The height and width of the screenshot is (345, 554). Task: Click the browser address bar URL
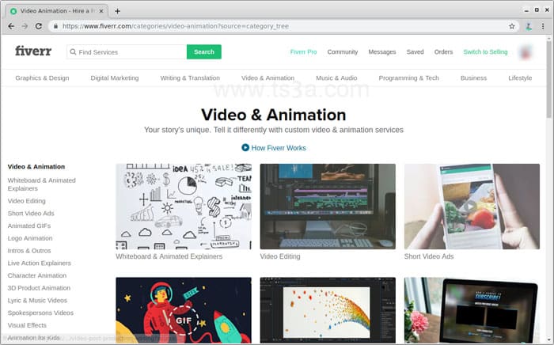(x=176, y=26)
